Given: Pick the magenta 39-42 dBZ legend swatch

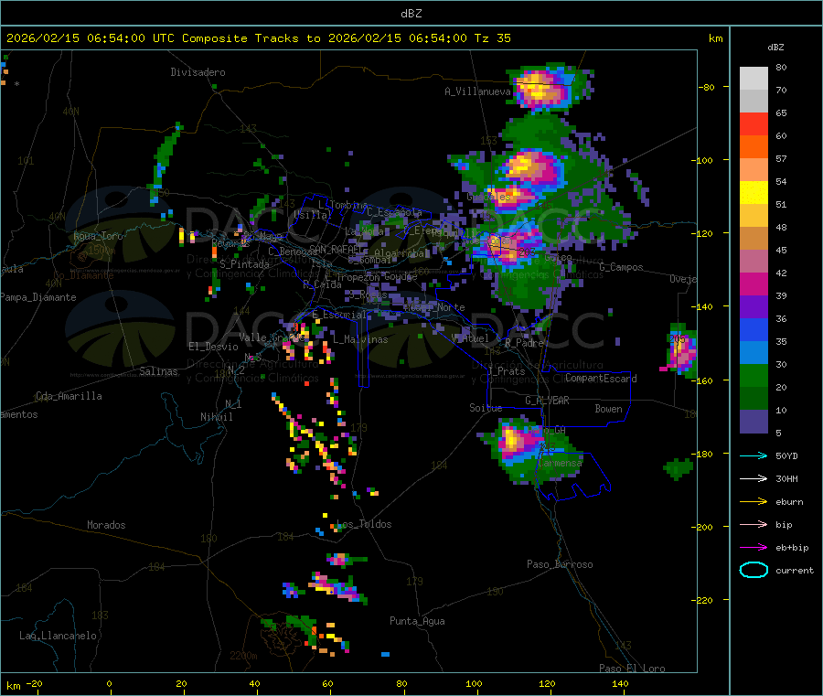Looking at the screenshot, I should pyautogui.click(x=754, y=284).
